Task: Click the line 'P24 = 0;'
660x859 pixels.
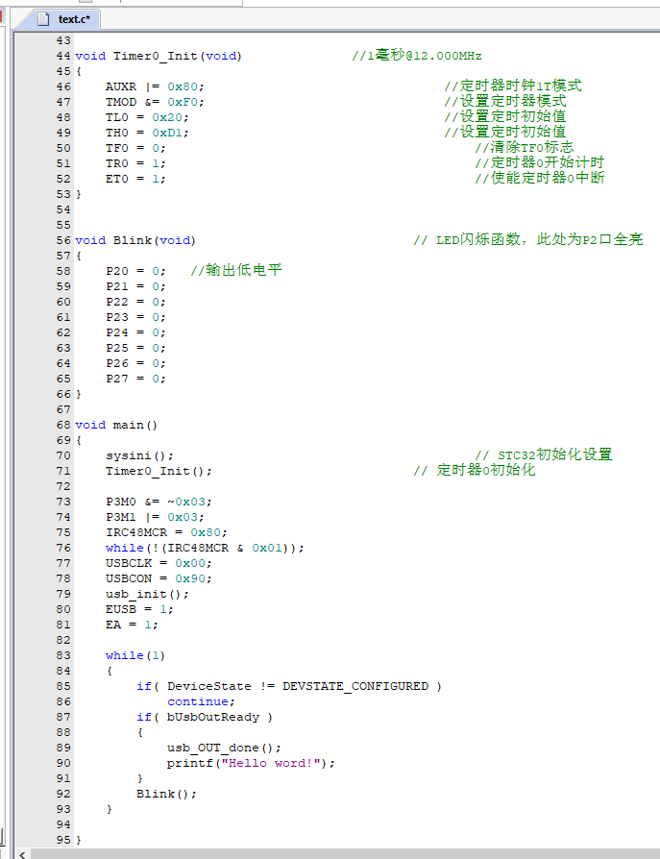Action: (x=135, y=332)
